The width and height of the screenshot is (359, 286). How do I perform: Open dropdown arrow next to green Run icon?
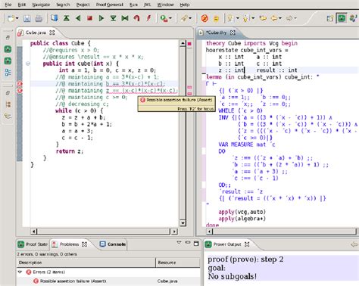click(x=170, y=18)
